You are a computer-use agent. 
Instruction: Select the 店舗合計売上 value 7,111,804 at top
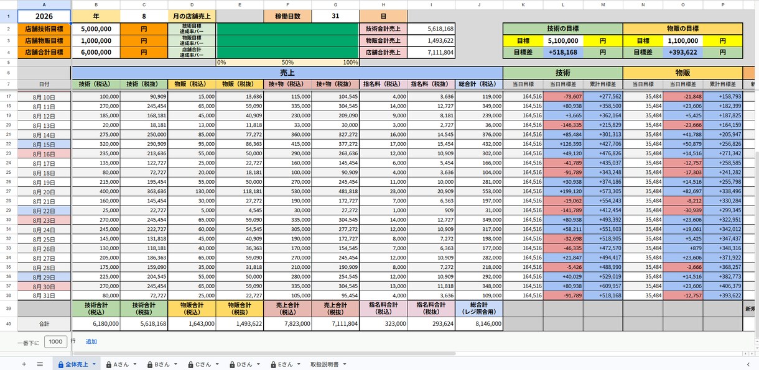(x=431, y=53)
